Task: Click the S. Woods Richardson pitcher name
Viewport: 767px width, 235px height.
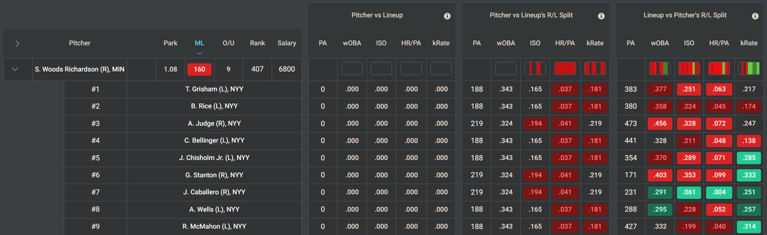Action: coord(79,69)
